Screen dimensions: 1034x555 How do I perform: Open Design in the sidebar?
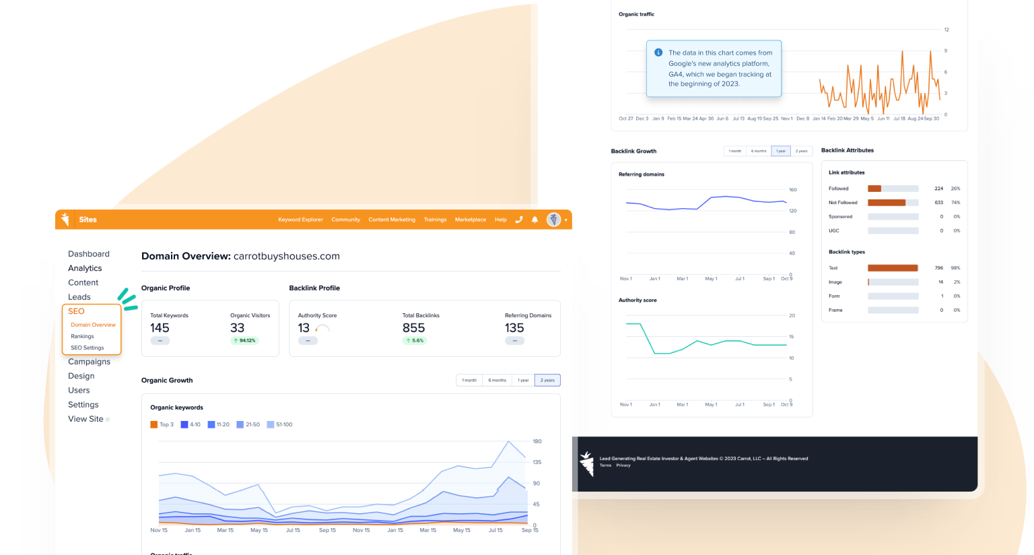tap(81, 376)
